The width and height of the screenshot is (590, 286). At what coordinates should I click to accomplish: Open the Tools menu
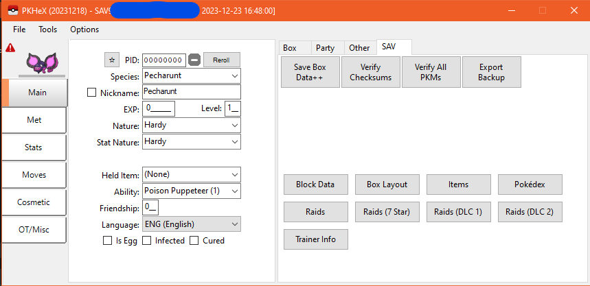pos(48,29)
